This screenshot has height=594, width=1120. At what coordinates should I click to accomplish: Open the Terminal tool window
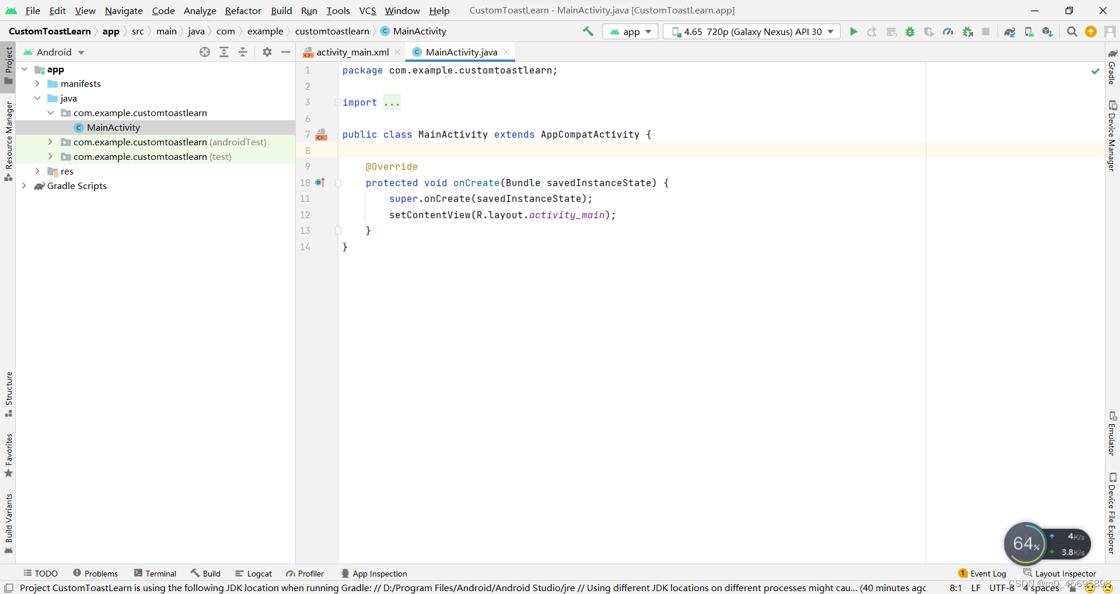click(155, 574)
